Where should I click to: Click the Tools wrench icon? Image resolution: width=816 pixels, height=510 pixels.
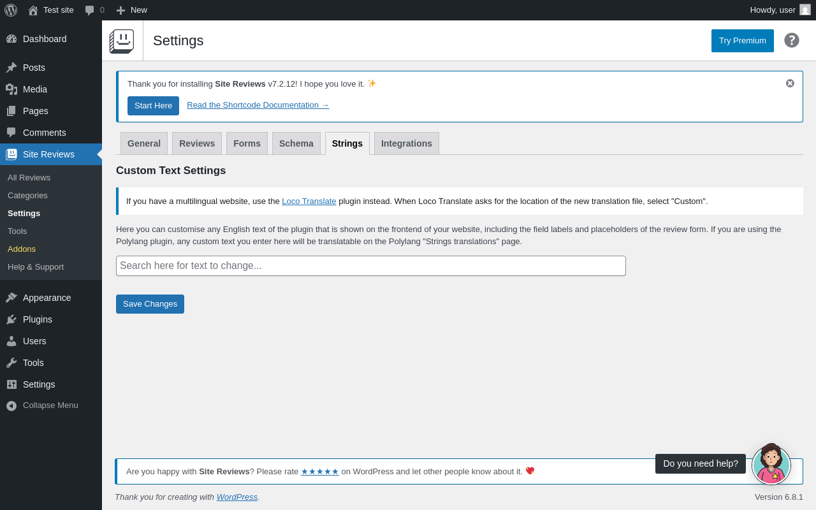pyautogui.click(x=11, y=363)
